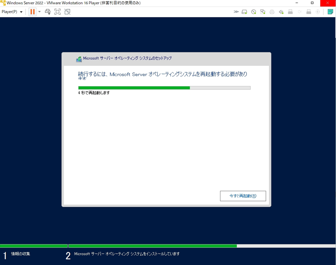
Task: Click the step 1 bottom progress bar
Action: (x=34, y=246)
